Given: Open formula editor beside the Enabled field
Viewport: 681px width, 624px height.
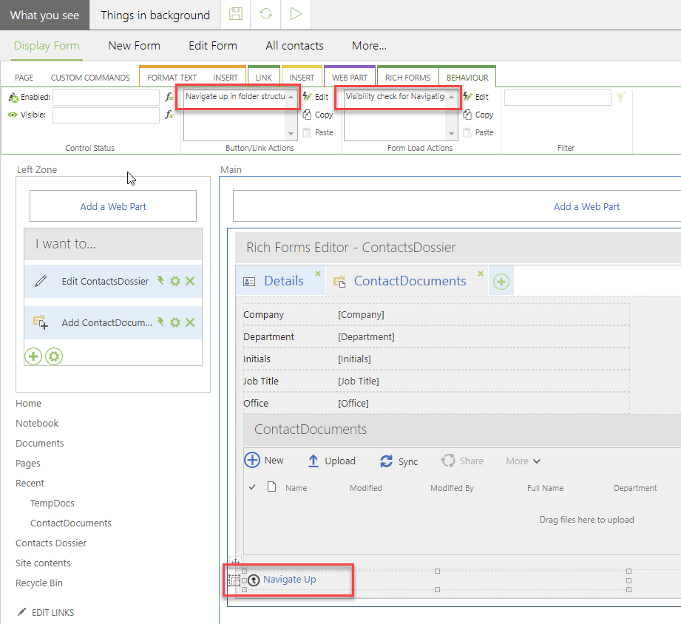Looking at the screenshot, I should (169, 97).
